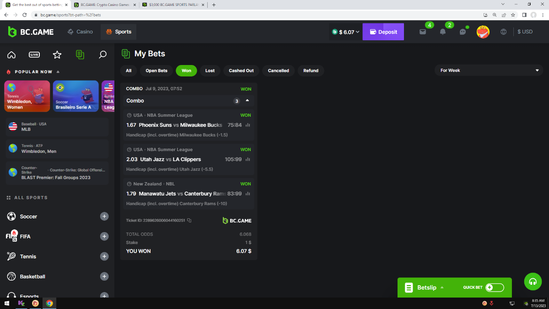Collapse the Combo bet details

[x=248, y=101]
